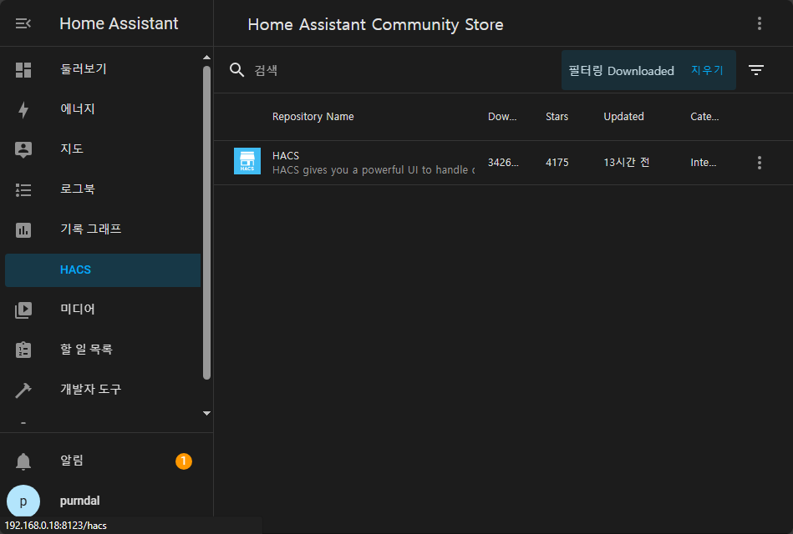Open the 둘러보기 overview dashboard icon
The height and width of the screenshot is (534, 793).
tap(23, 70)
